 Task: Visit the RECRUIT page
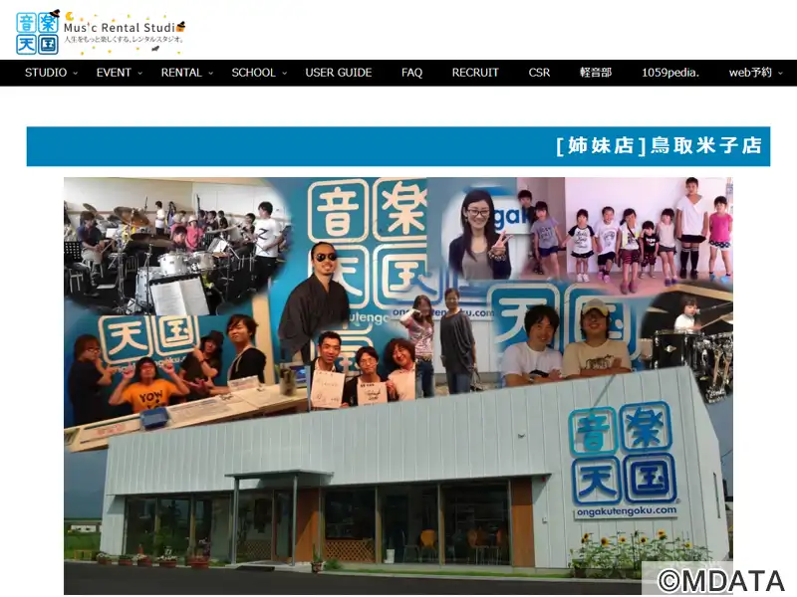(475, 73)
